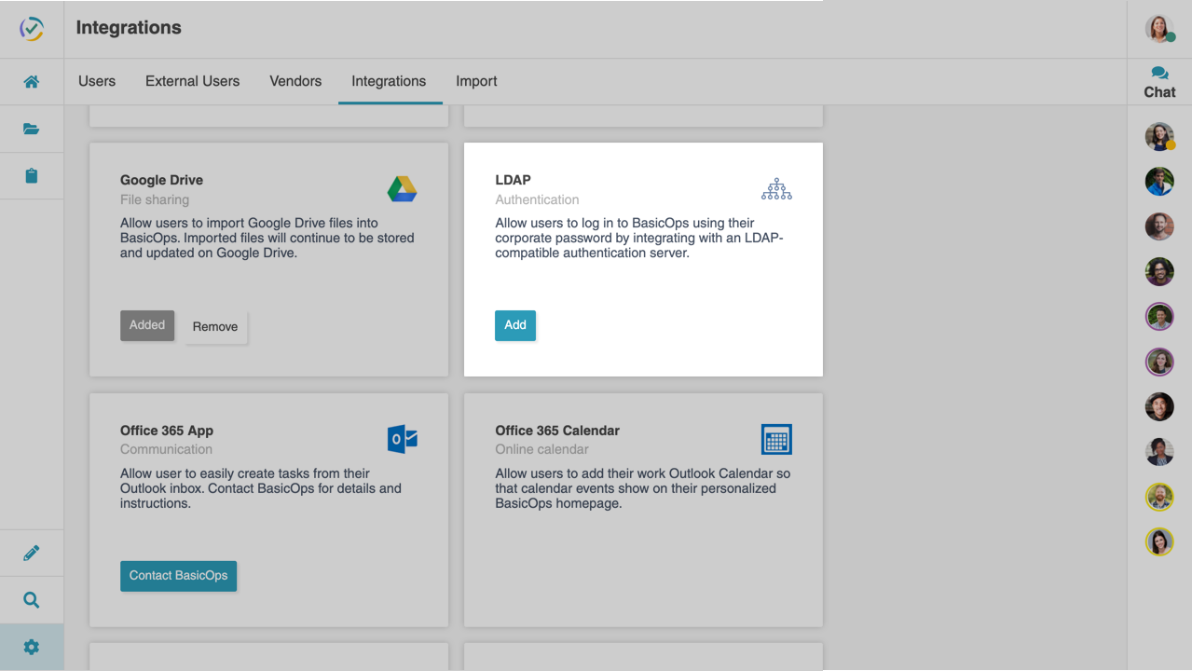Go to Home via sidebar house icon
This screenshot has height=671, width=1192.
32,82
